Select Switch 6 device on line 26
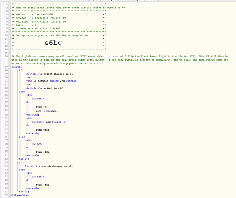 tap(38, 99)
